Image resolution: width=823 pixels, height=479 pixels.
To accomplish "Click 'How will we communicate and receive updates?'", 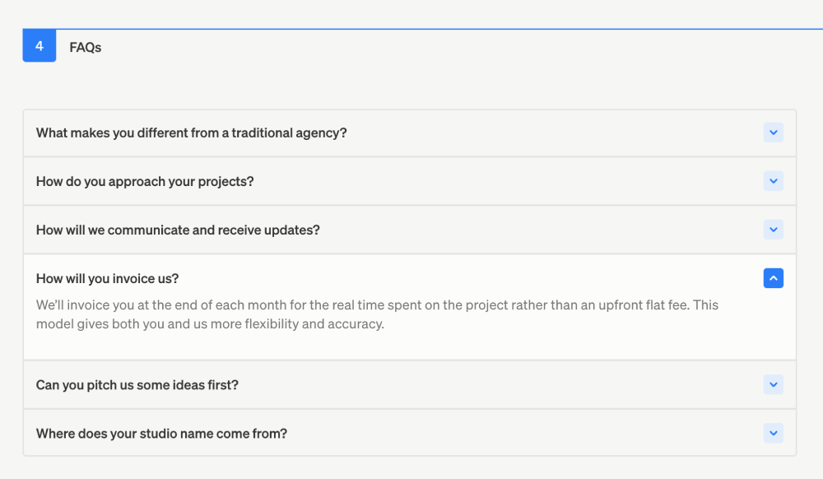I will pos(178,230).
